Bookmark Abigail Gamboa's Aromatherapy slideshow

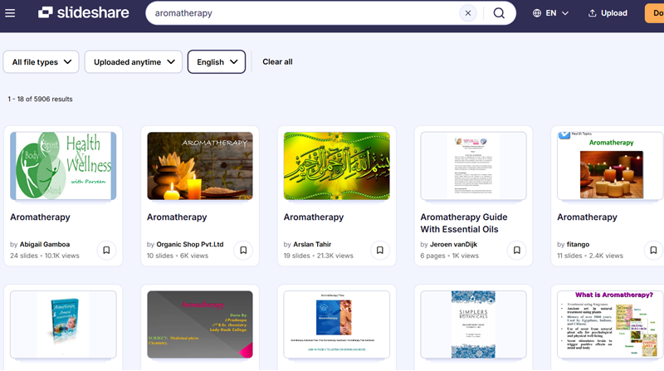[106, 250]
